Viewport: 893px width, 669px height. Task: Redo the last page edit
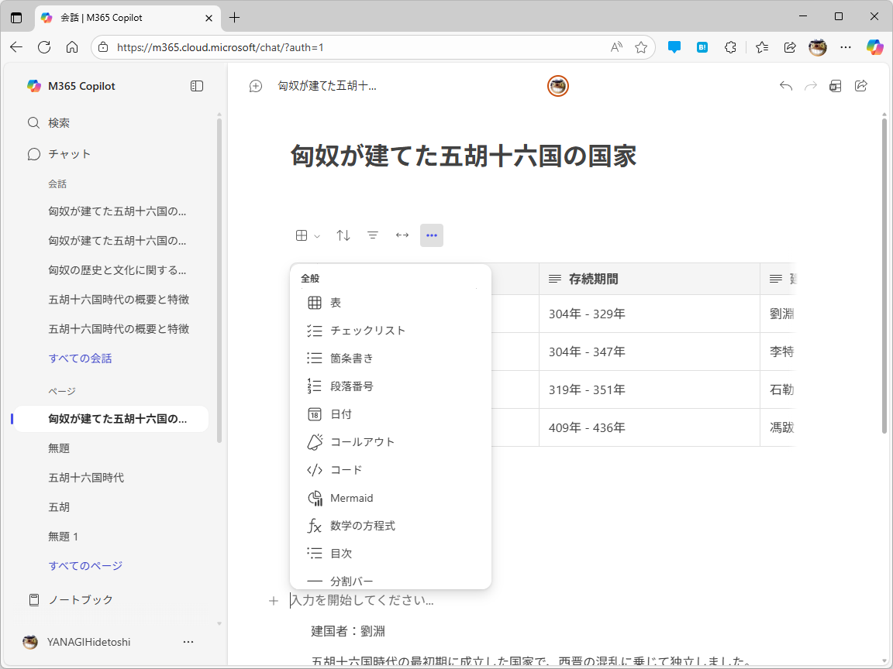(811, 86)
